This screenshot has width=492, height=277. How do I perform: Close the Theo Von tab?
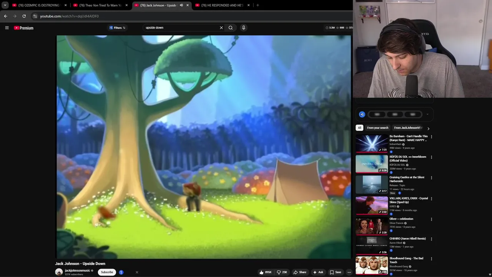click(x=126, y=5)
